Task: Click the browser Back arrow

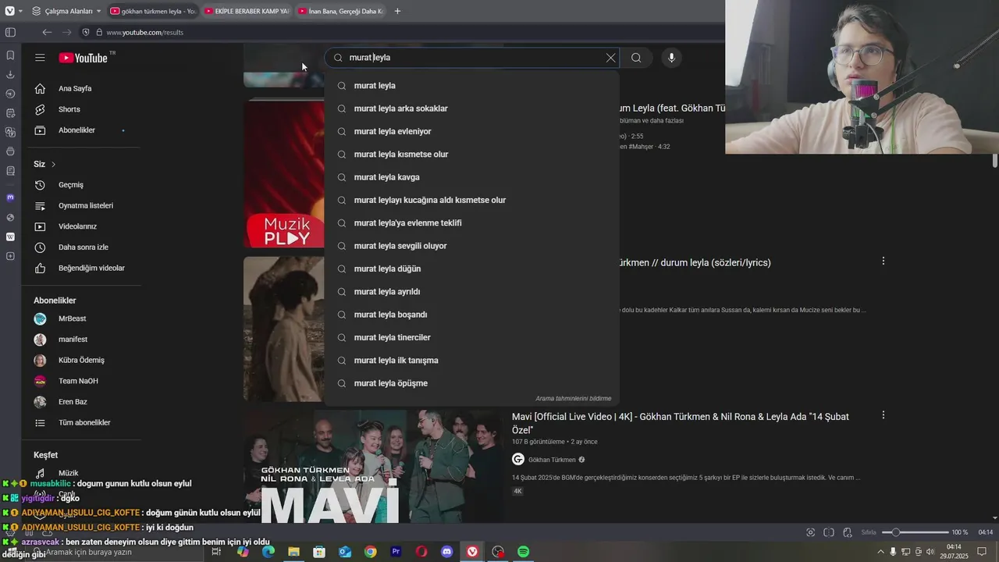Action: (47, 32)
